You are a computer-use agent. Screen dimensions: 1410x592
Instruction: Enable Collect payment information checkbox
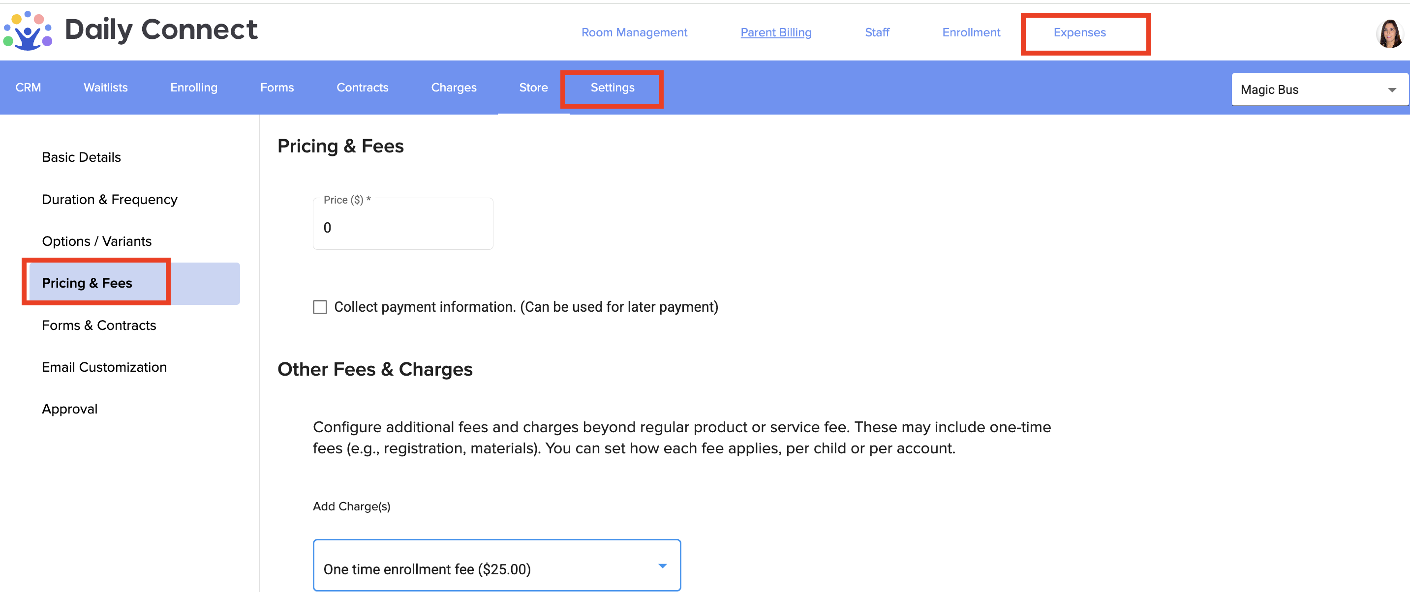click(x=320, y=307)
